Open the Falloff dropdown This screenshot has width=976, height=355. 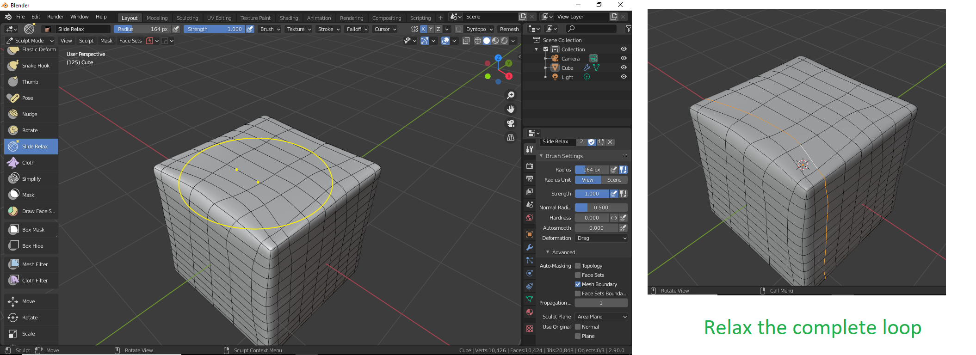point(357,29)
